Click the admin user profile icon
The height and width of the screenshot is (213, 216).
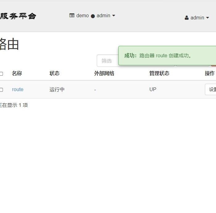click(x=187, y=18)
